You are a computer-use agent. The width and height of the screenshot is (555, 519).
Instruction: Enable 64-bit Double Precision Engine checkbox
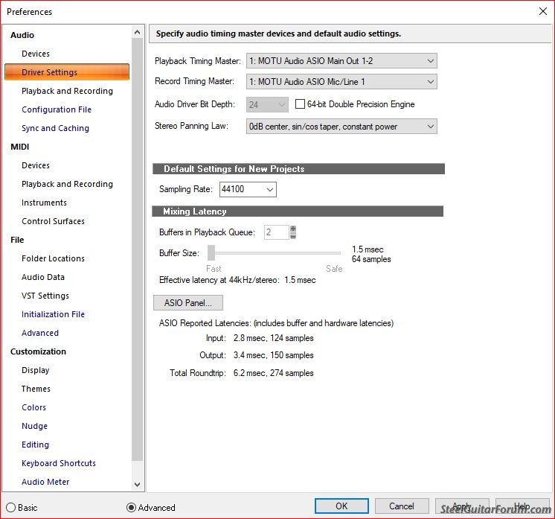click(x=300, y=104)
